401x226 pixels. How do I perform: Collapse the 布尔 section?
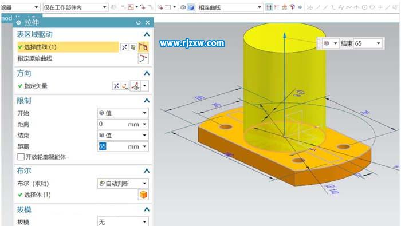coord(147,171)
